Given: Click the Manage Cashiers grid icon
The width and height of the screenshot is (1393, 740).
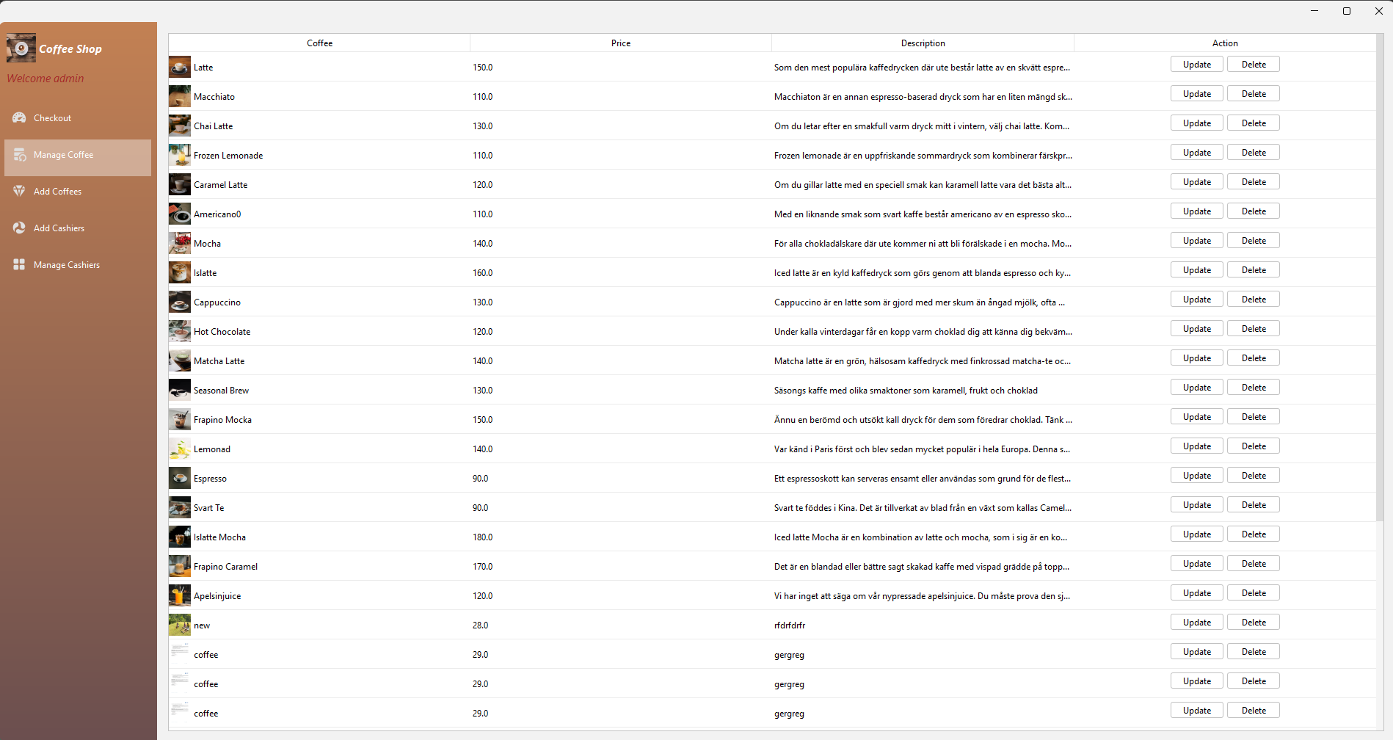Looking at the screenshot, I should (20, 264).
